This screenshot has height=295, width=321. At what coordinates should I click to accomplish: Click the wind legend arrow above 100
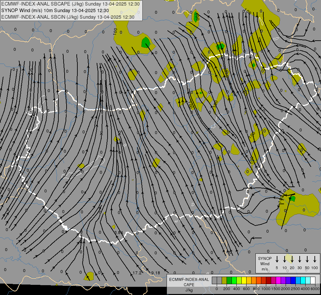pos(315,259)
